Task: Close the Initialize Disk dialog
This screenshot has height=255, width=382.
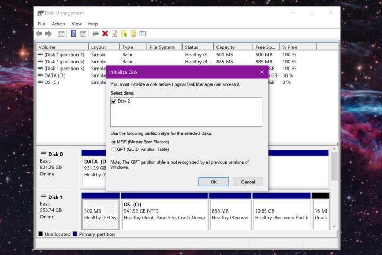Action: pos(262,72)
